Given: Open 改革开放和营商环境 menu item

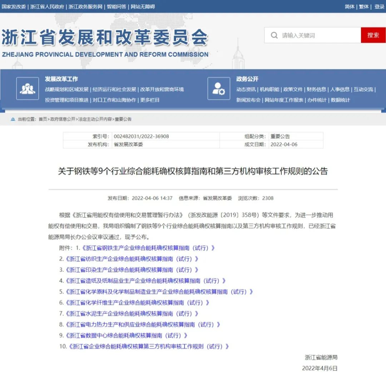Looking at the screenshot, I should point(162,89).
